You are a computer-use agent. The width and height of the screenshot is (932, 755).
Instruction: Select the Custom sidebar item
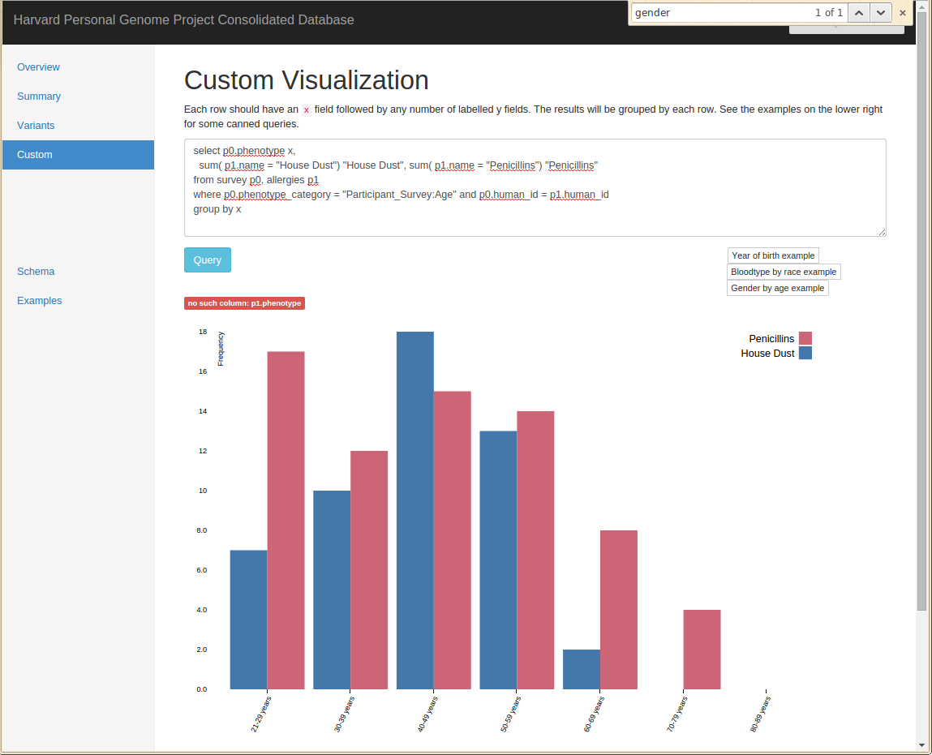(x=35, y=155)
